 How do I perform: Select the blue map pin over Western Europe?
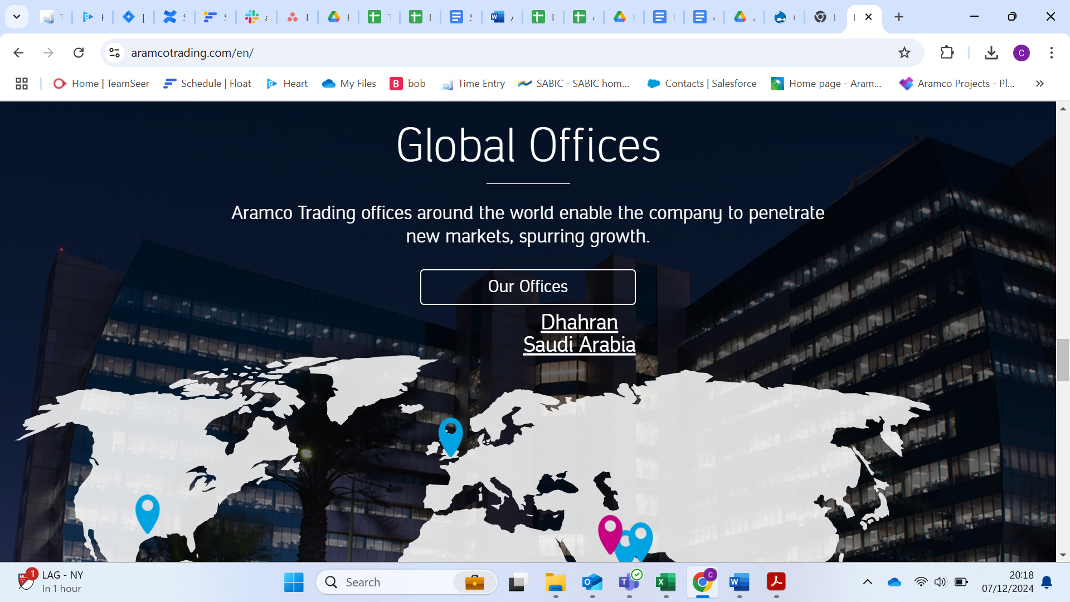coord(450,437)
